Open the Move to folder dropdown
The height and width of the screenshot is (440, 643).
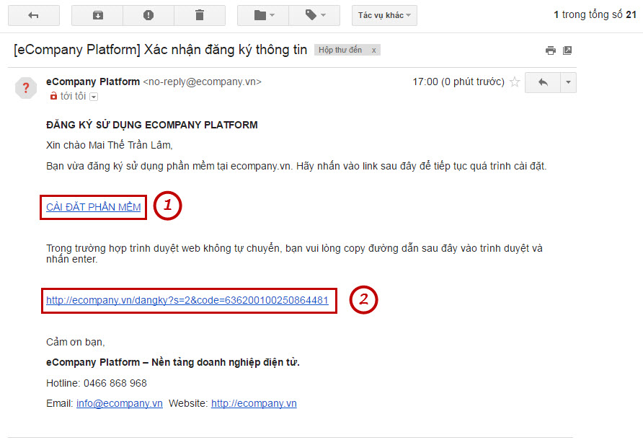click(x=263, y=16)
